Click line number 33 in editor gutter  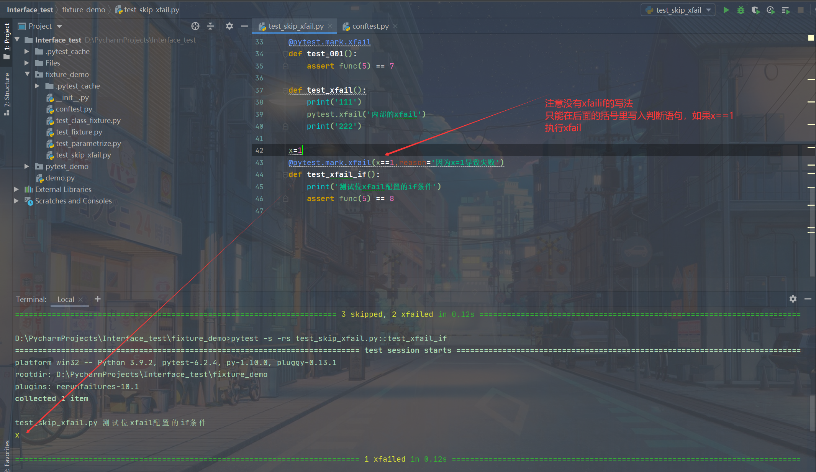[x=259, y=42]
